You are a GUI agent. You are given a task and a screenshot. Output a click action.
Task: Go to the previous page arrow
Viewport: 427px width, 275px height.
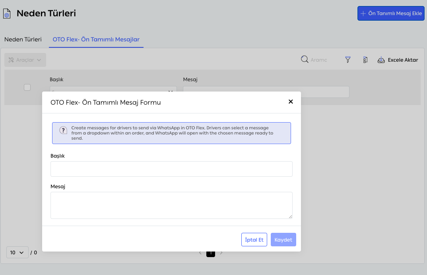coord(200,253)
